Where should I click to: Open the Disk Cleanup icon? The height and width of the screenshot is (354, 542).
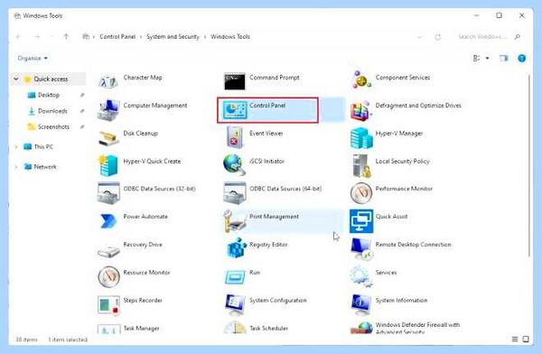(108, 138)
